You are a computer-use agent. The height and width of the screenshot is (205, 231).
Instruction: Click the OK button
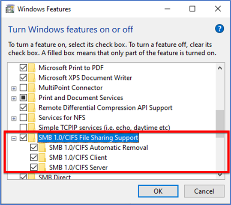pos(158,191)
